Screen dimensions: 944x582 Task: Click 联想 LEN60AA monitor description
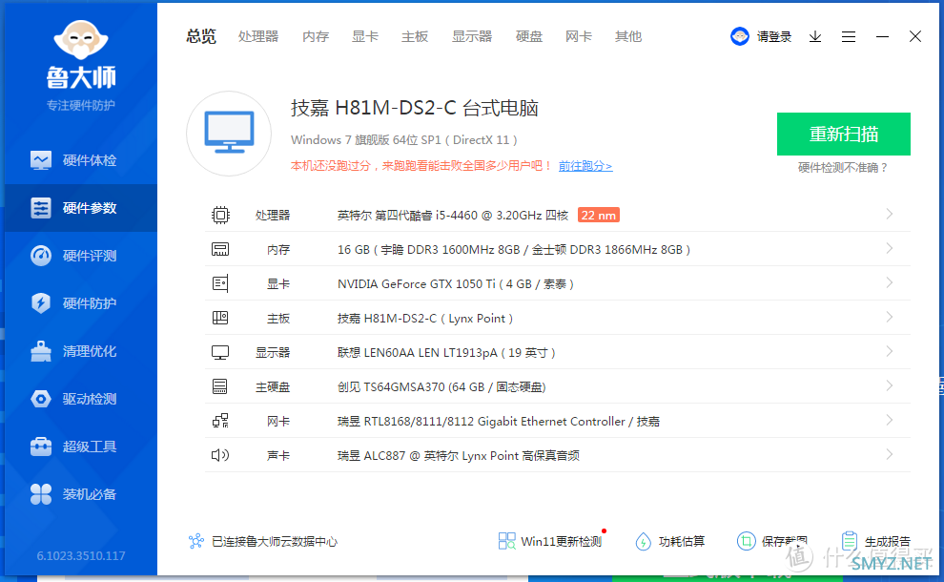[x=446, y=352]
